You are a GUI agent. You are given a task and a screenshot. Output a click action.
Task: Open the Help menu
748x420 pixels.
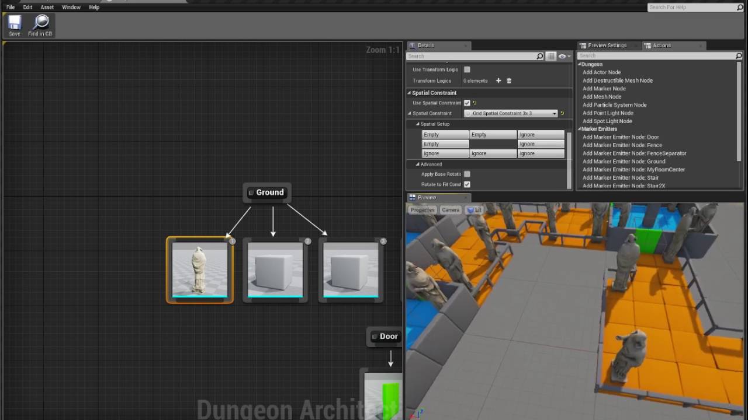[x=94, y=7]
